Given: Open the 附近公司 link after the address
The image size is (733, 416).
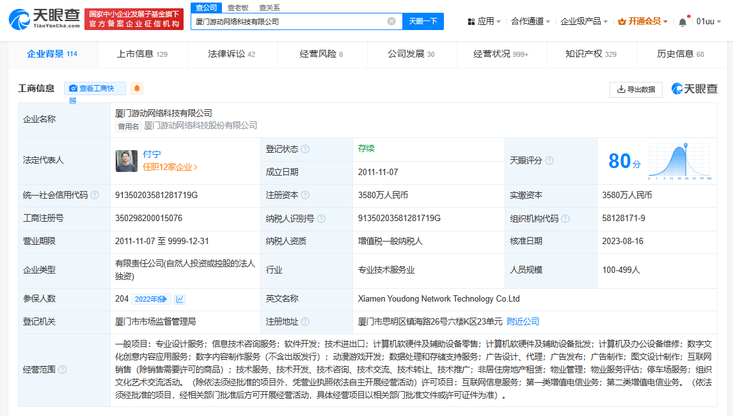Looking at the screenshot, I should [x=523, y=321].
